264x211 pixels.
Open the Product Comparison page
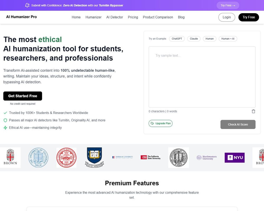[x=158, y=17]
